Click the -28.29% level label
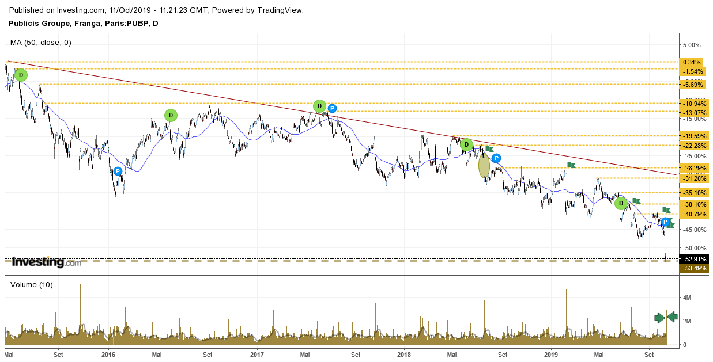The width and height of the screenshot is (713, 362). (694, 168)
